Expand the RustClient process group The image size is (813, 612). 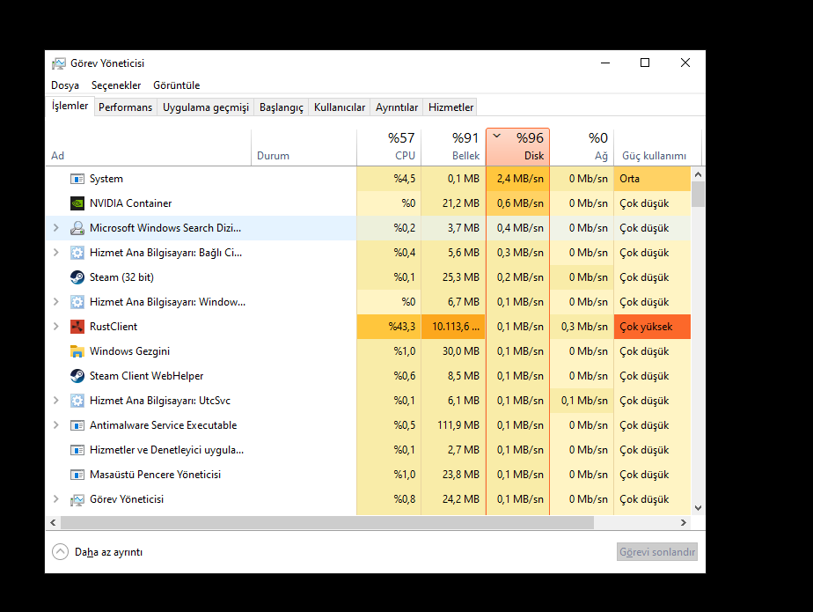(x=56, y=327)
